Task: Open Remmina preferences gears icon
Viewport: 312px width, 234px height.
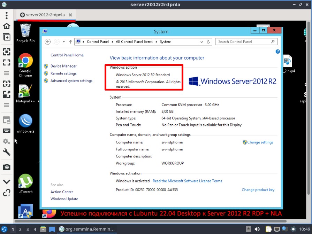Action: pyautogui.click(x=7, y=142)
